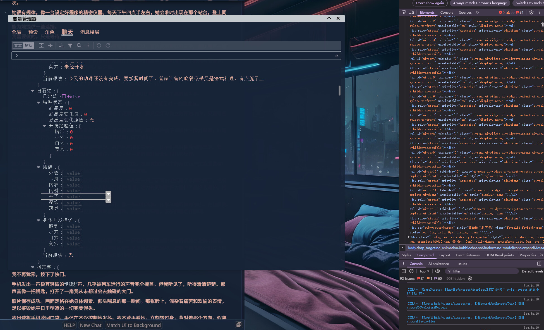Click the edit icon in the path bar
The height and width of the screenshot is (330, 544).
coord(337,56)
